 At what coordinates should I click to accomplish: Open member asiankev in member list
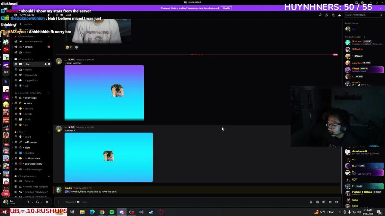click(364, 63)
